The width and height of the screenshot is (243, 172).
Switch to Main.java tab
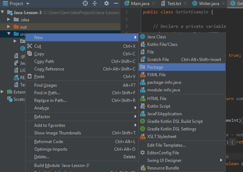pos(138,4)
